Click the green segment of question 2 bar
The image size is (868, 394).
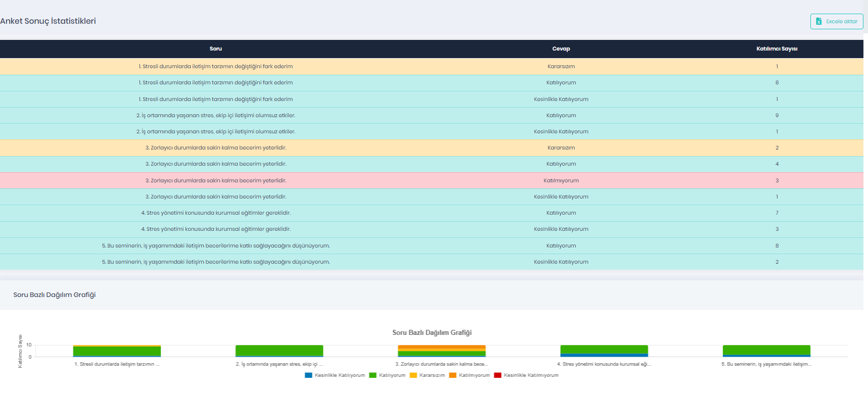click(279, 351)
